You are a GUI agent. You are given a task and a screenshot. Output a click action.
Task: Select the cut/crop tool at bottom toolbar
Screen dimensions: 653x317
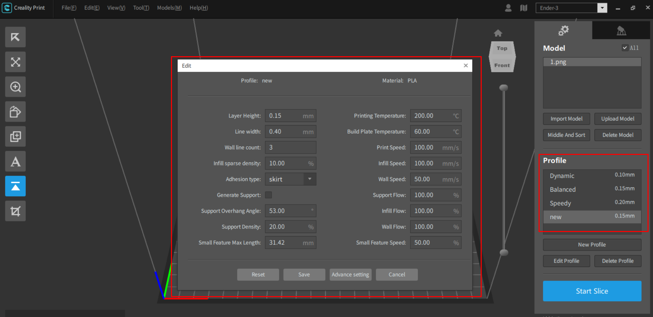15,211
